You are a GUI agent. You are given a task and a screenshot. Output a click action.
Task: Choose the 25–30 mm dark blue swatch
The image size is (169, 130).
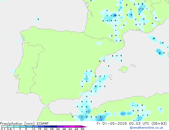click(54, 127)
